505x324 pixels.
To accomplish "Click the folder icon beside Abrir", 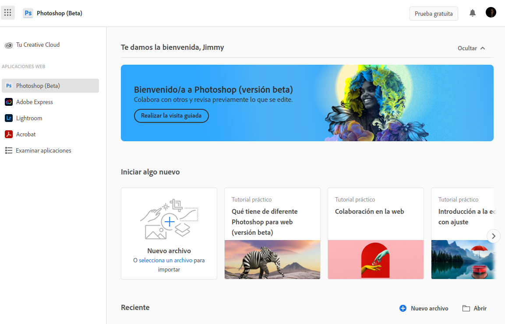I will [466, 308].
